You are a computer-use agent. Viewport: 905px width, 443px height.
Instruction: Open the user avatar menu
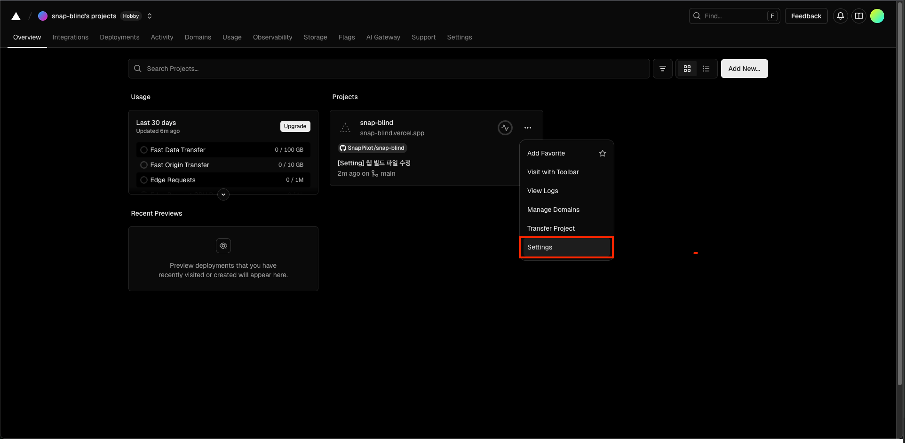877,16
